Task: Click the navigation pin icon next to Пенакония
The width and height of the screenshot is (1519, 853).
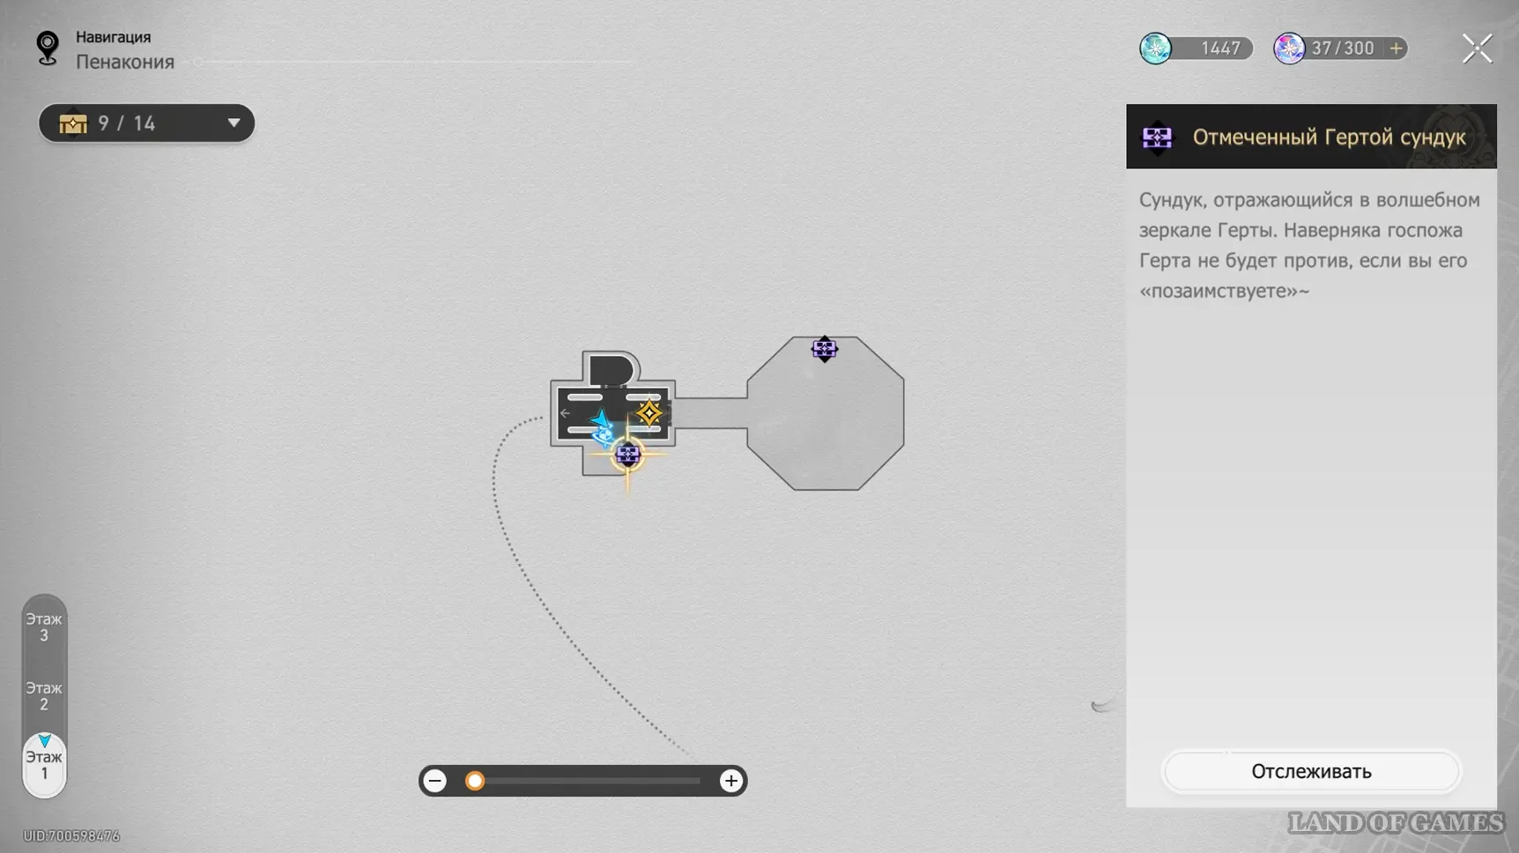Action: (x=48, y=48)
